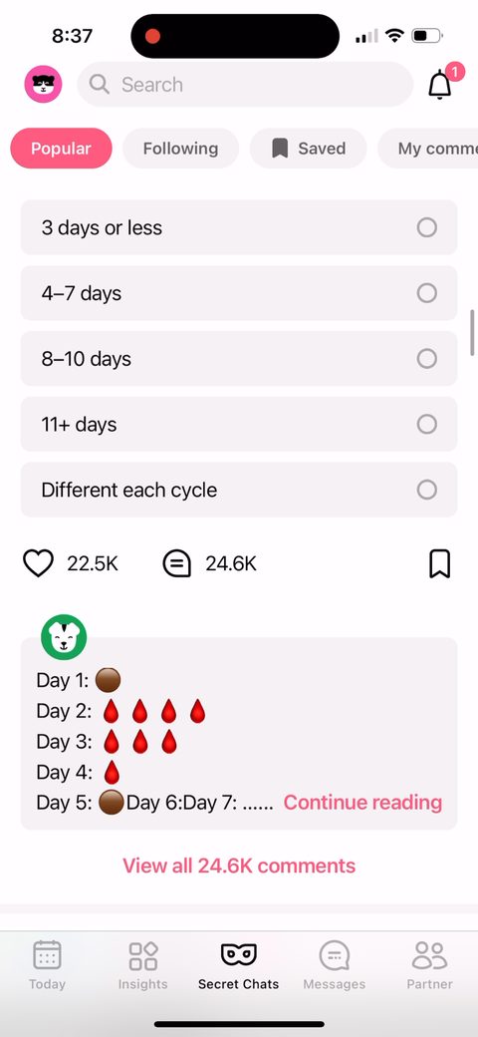
Task: Open the Today calendar tab
Action: (47, 964)
